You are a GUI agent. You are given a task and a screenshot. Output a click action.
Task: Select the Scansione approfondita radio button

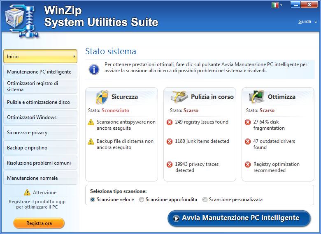[142, 200]
